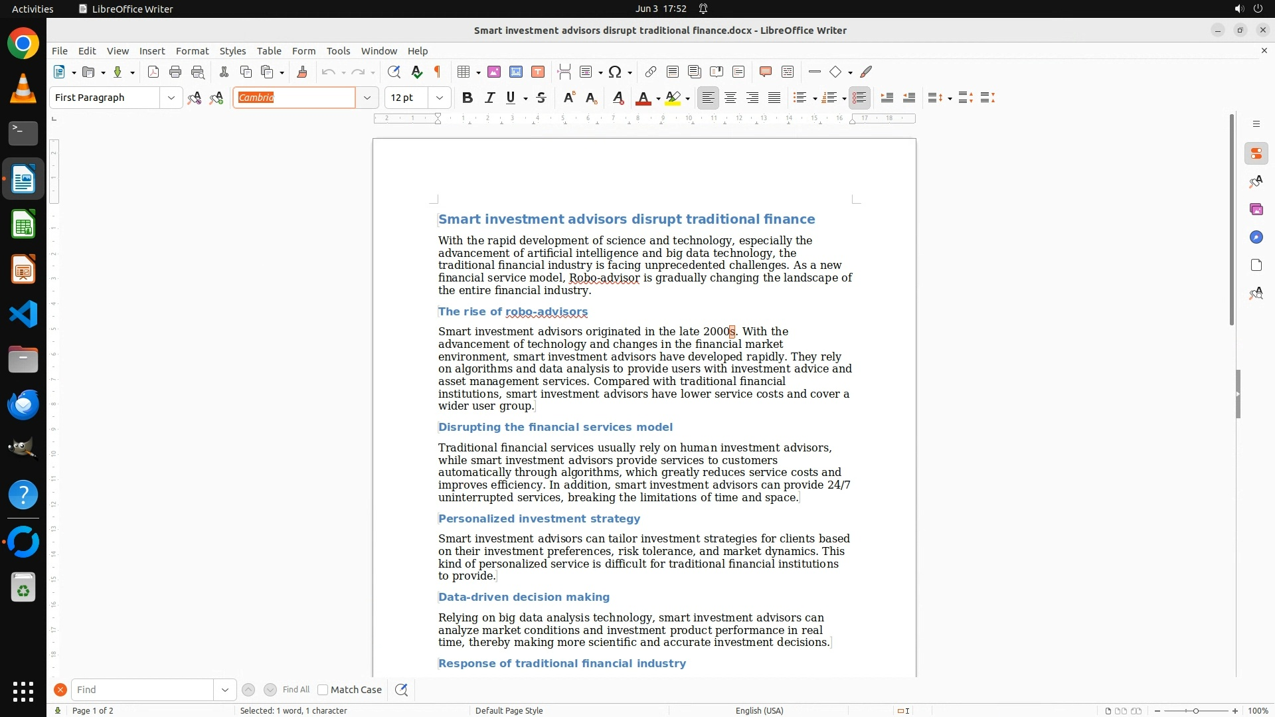Viewport: 1275px width, 717px height.
Task: Open the Gallery panel in sidebar
Action: click(x=1256, y=210)
